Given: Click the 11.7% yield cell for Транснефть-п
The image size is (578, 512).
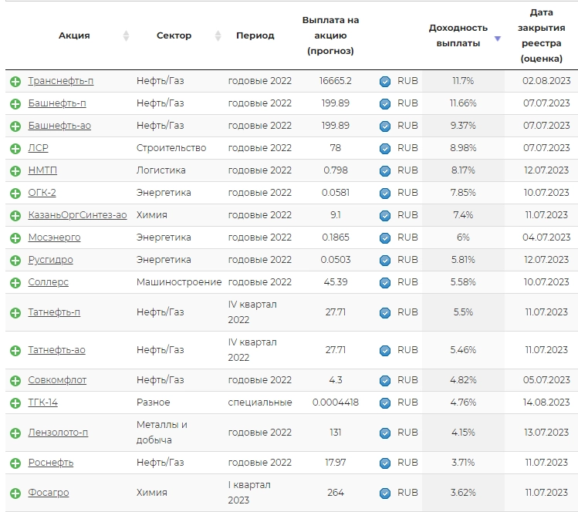Looking at the screenshot, I should click(x=463, y=81).
